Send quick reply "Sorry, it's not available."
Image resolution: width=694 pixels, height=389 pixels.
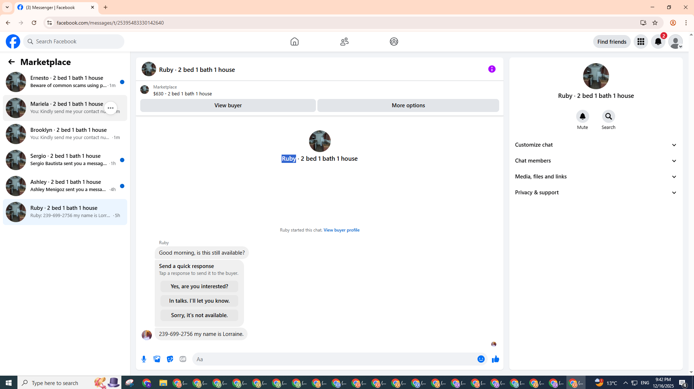tap(200, 315)
